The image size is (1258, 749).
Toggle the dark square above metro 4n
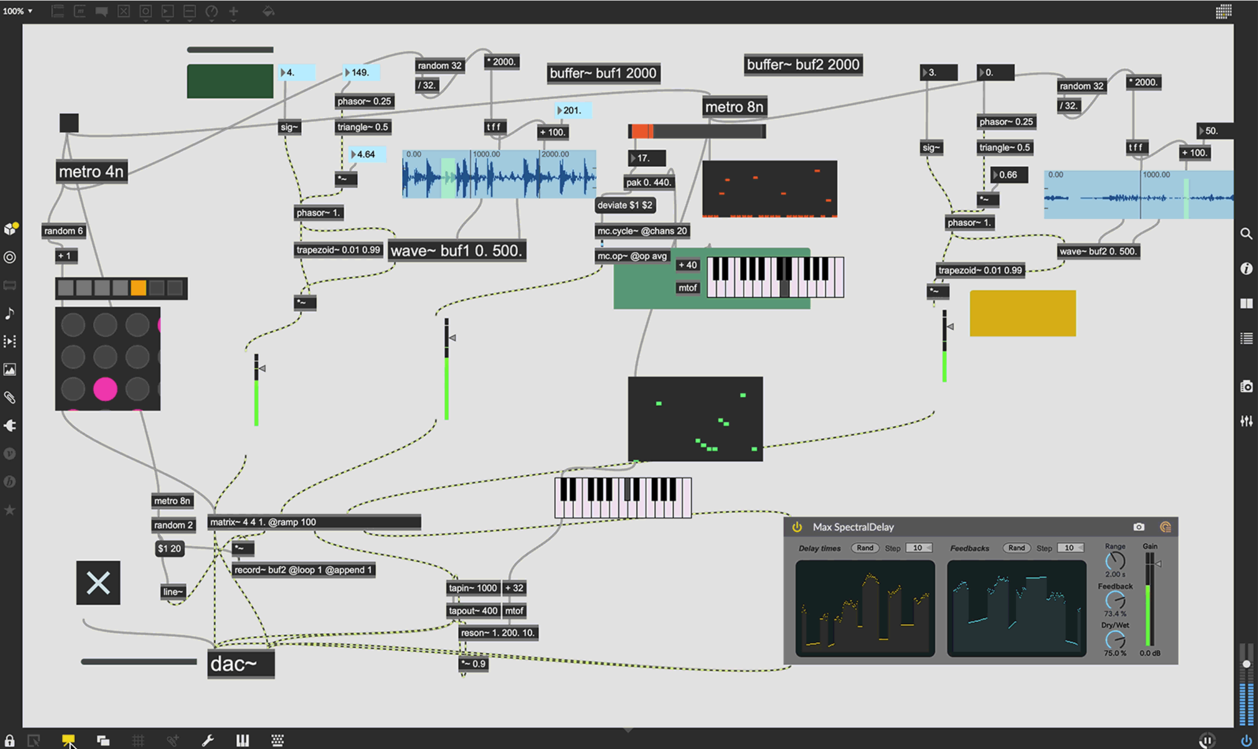tap(69, 123)
